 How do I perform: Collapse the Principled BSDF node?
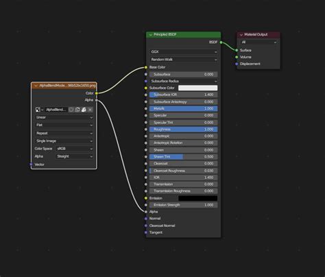[x=150, y=35]
